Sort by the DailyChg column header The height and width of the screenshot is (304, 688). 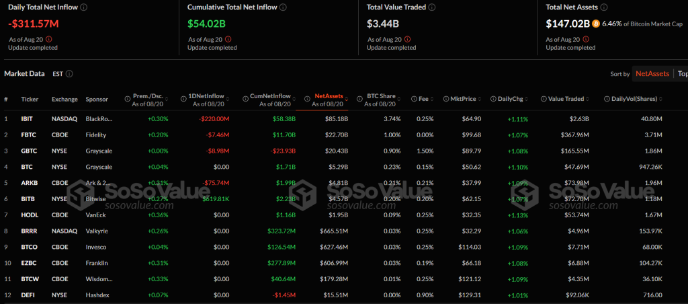click(511, 99)
